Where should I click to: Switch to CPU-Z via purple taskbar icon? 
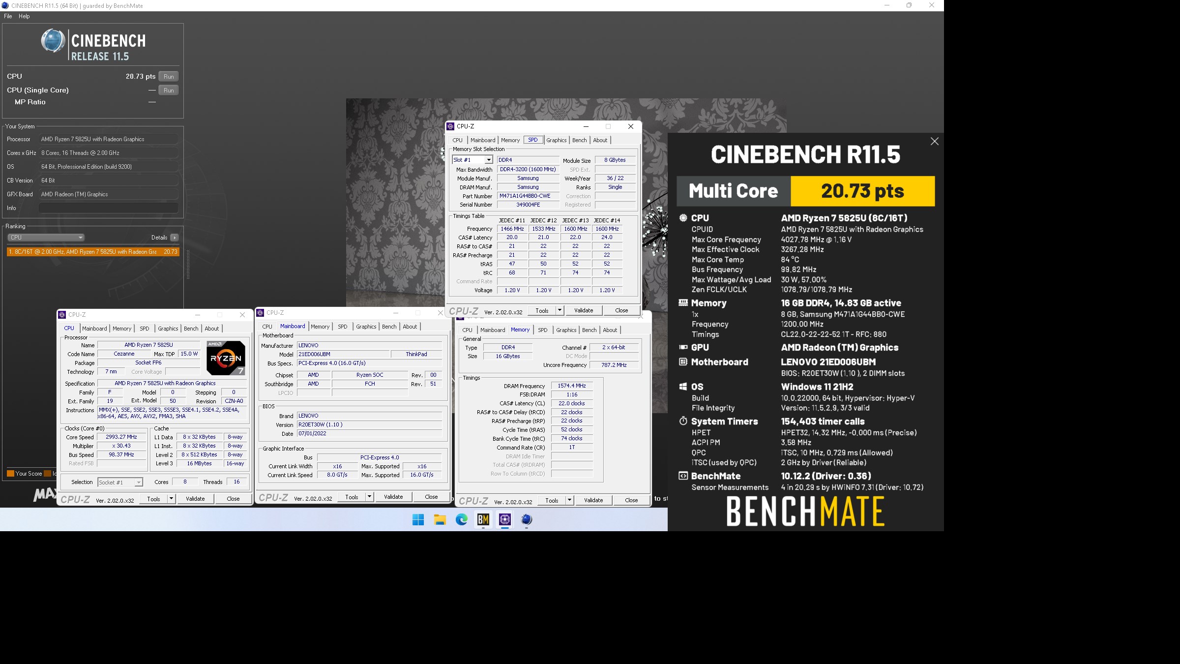tap(505, 519)
